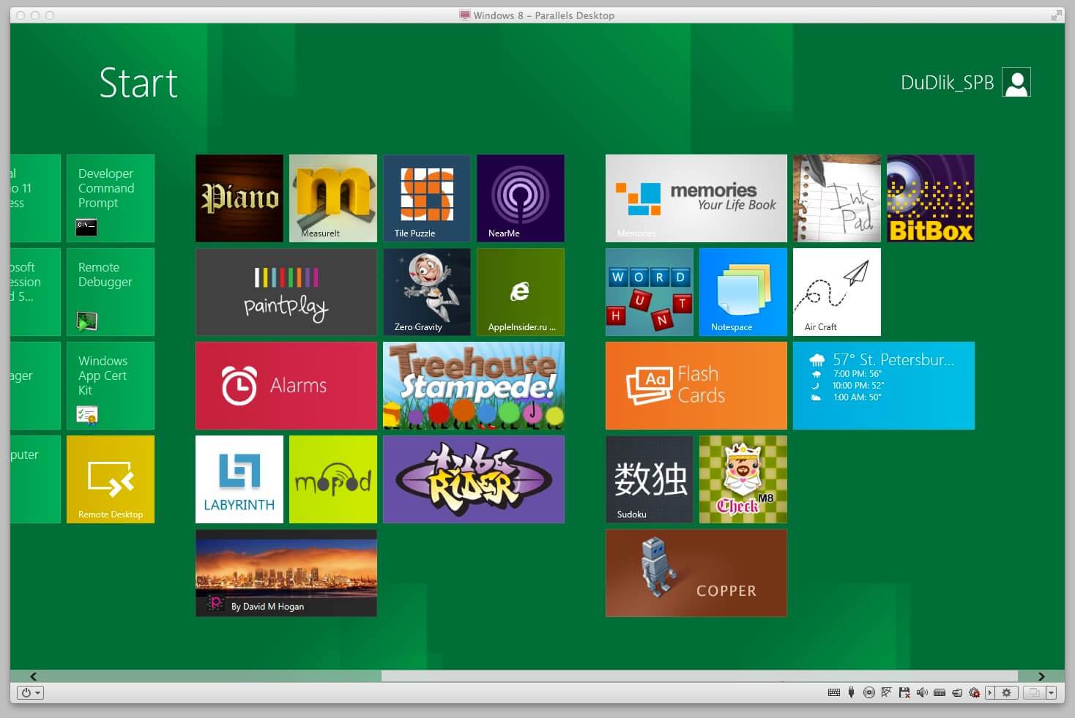The width and height of the screenshot is (1075, 718).
Task: Open the Labyrinth tile
Action: click(239, 479)
